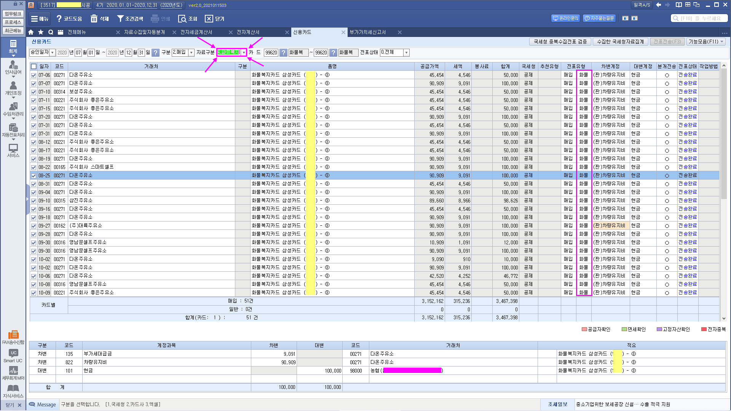Image resolution: width=731 pixels, height=411 pixels.
Task: Click the 공급자확인 color legend swatch
Action: click(x=584, y=329)
